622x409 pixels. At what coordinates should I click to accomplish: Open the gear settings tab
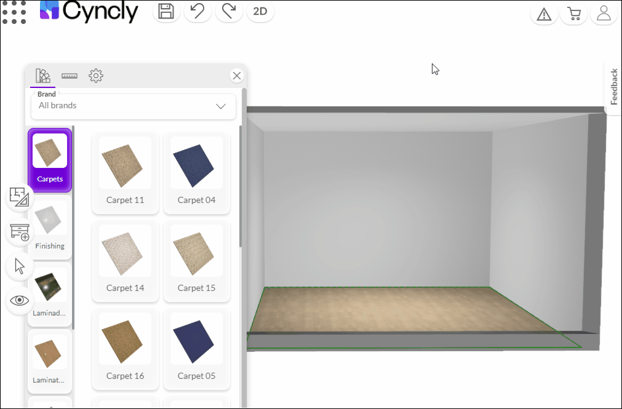coord(96,76)
